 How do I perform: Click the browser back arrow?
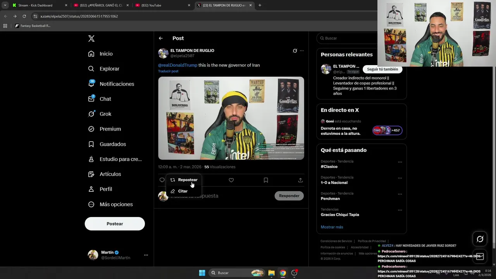(x=5, y=16)
